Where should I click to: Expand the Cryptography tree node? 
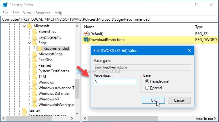29,38
